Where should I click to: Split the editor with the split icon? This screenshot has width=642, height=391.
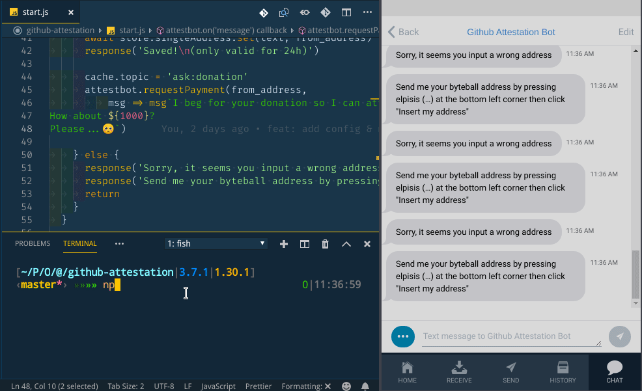click(x=346, y=12)
